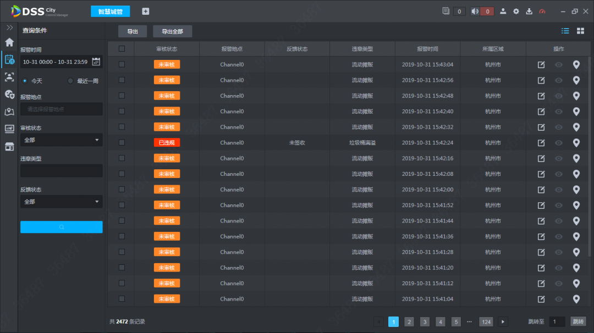Screen dimensions: 594x333
Task: Click the 导出全部 export all button
Action: click(x=172, y=31)
